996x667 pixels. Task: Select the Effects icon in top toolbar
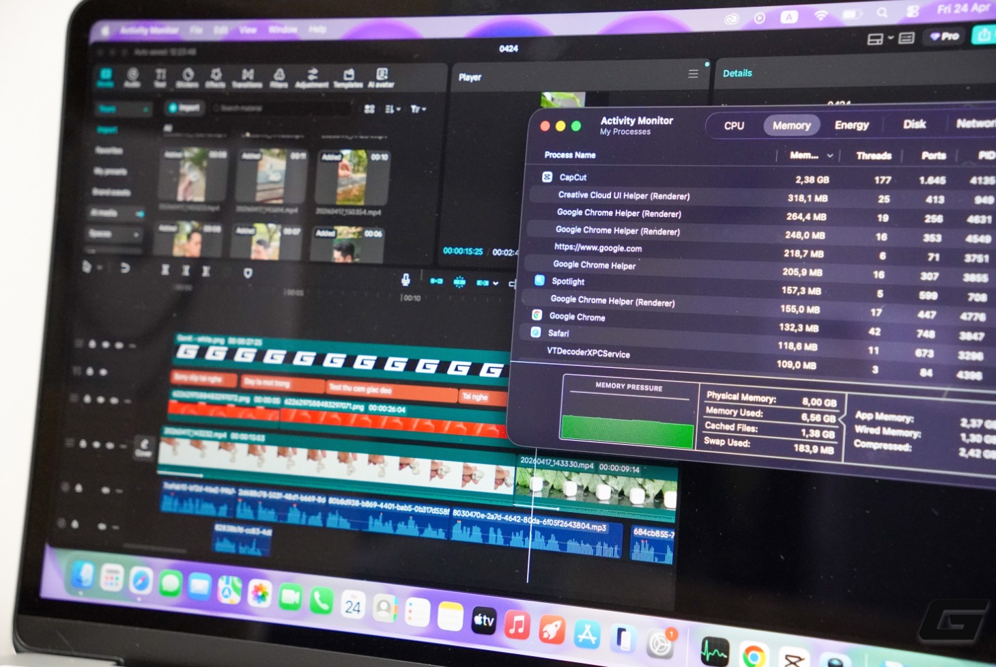pos(216,76)
